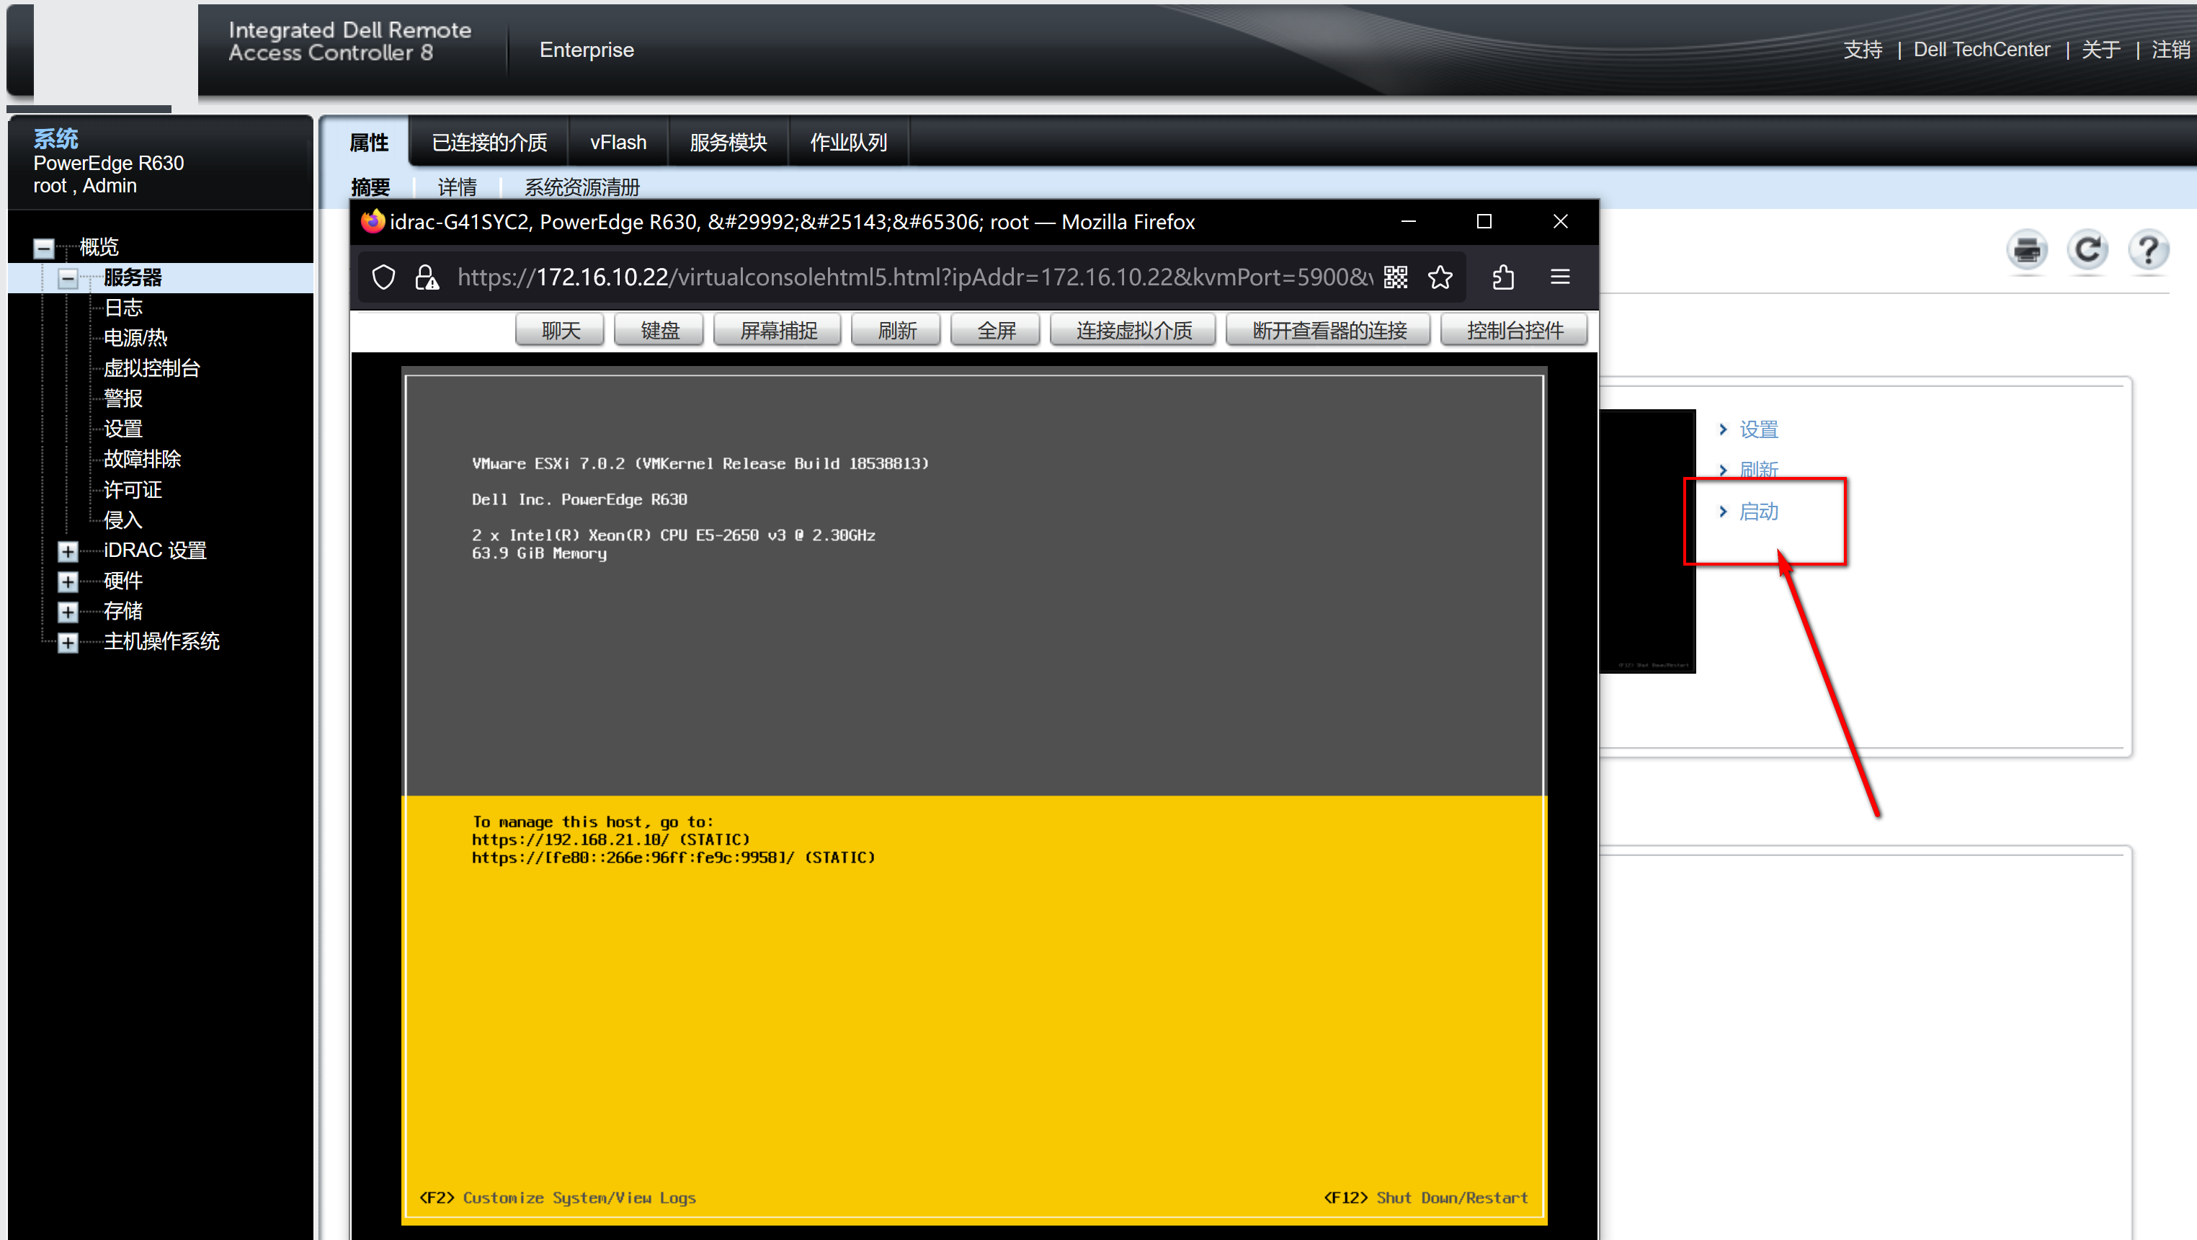Click the Firefox extensions puzzle icon

[1503, 277]
